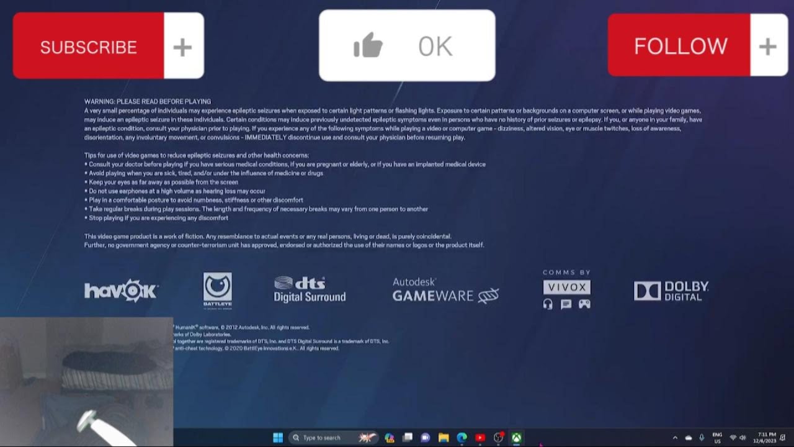Screen dimensions: 794x447
Task: Click the chat bubble icon under Vivox
Action: click(566, 304)
